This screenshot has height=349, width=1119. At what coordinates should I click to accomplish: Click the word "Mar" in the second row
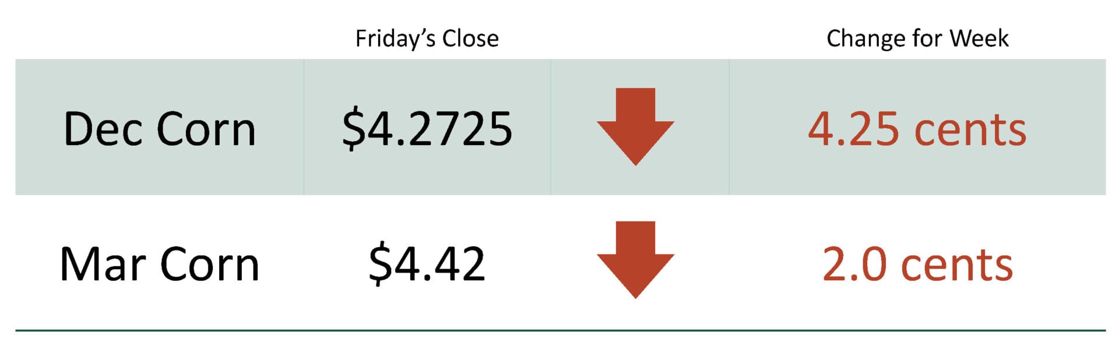point(103,265)
